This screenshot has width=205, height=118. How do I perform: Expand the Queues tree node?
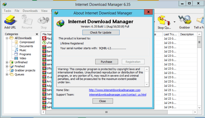7,75
